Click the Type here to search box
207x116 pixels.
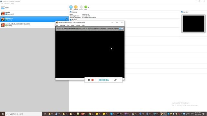(24, 114)
